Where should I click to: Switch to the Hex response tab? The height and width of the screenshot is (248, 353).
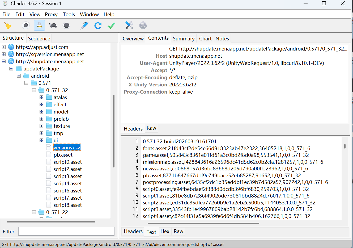tap(165, 232)
